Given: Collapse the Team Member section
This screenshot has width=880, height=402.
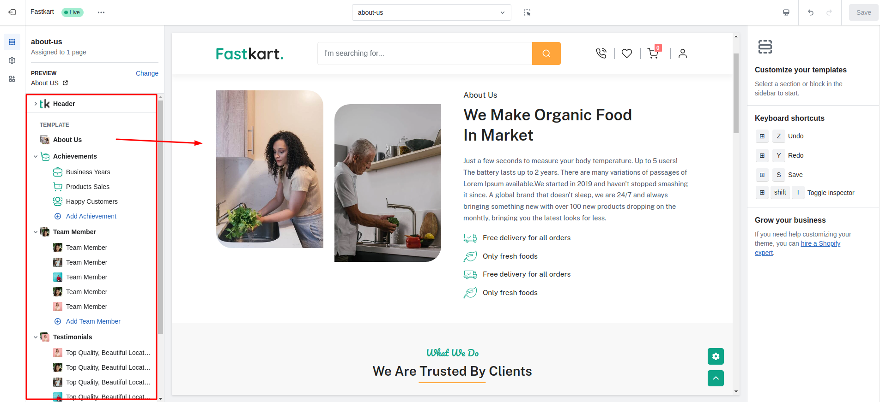Looking at the screenshot, I should coord(36,232).
